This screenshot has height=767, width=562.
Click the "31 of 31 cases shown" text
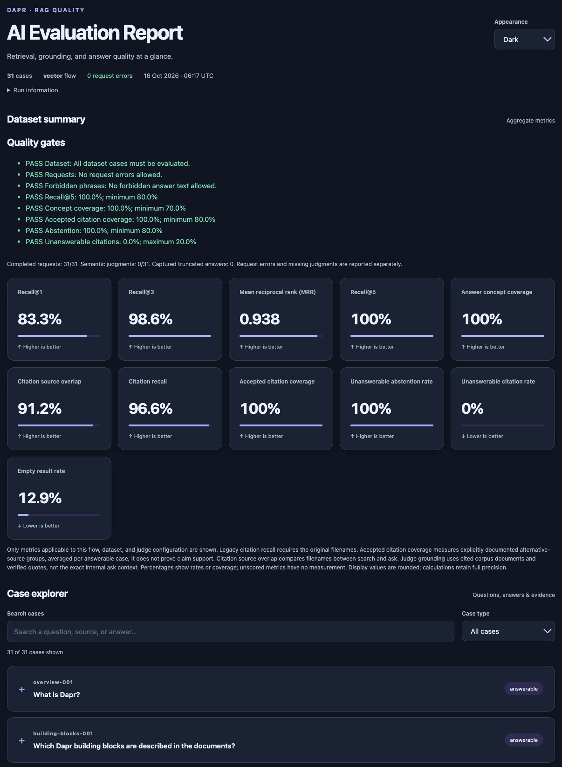pos(35,652)
